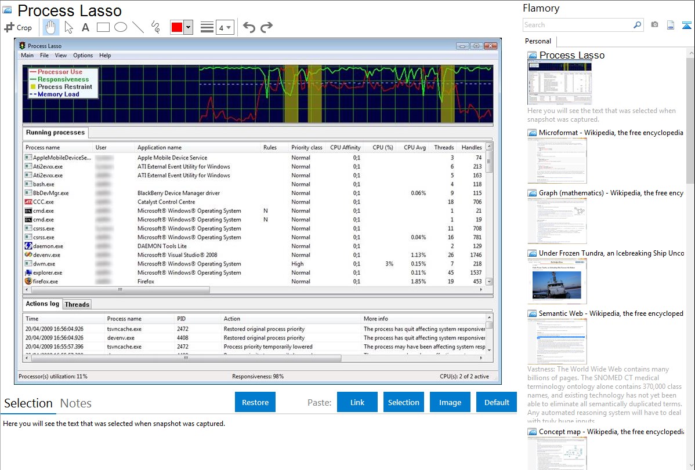Screen dimensions: 695x470
Task: Select the Crop tool
Action: 18,27
